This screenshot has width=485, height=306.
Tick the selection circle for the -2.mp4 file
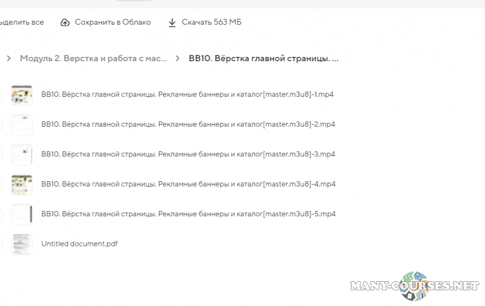tap(1, 125)
